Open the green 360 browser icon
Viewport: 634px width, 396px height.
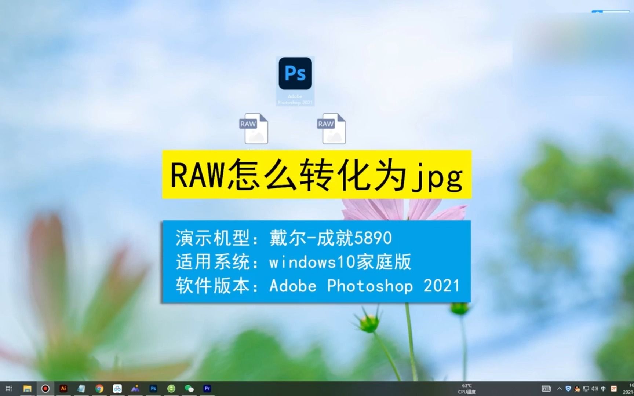coord(171,389)
